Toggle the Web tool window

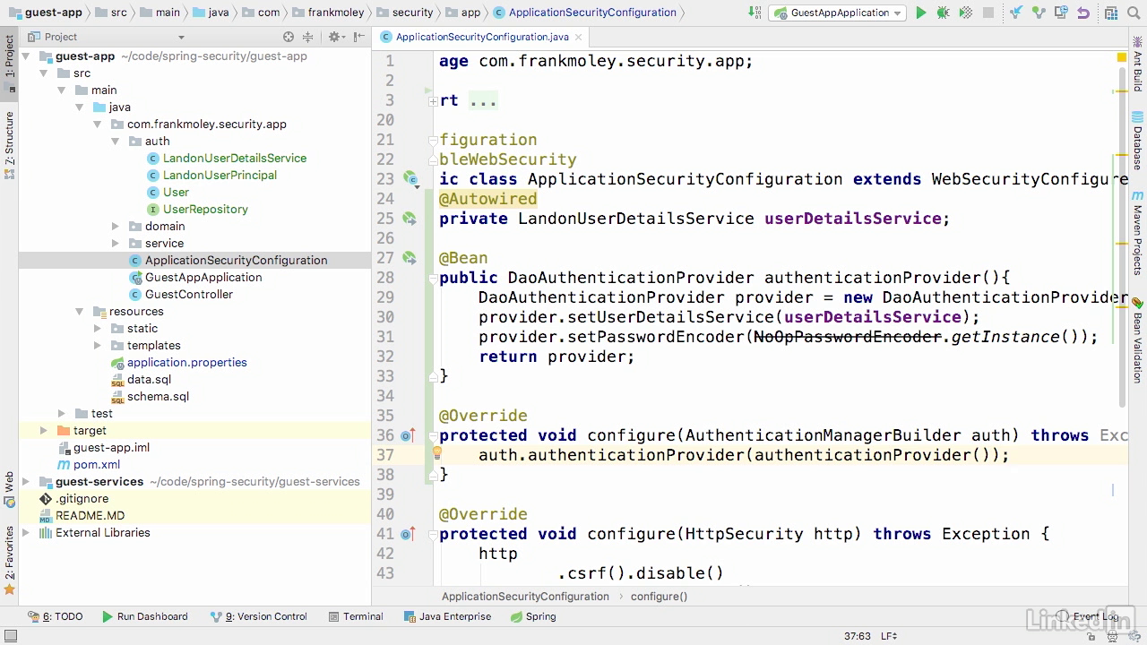coord(9,488)
